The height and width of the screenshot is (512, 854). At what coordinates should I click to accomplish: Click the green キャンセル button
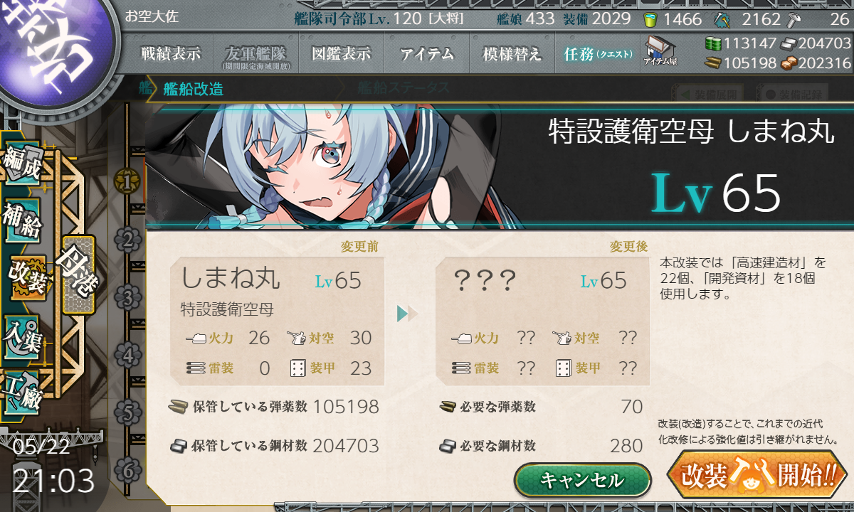(582, 480)
